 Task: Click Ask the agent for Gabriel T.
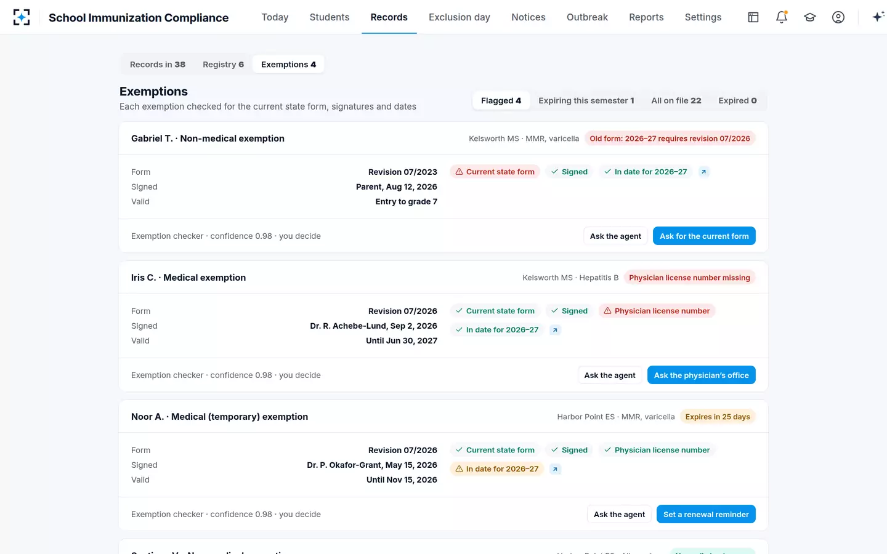tap(615, 236)
